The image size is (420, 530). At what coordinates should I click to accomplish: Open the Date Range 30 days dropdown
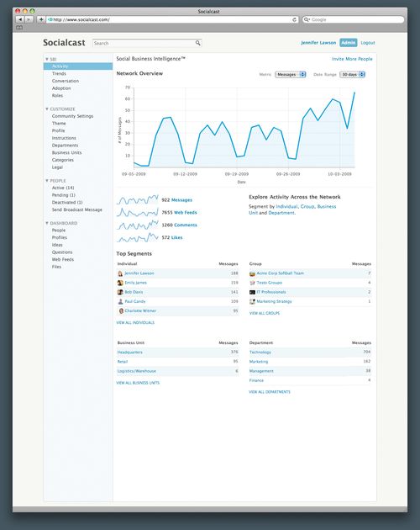point(352,74)
